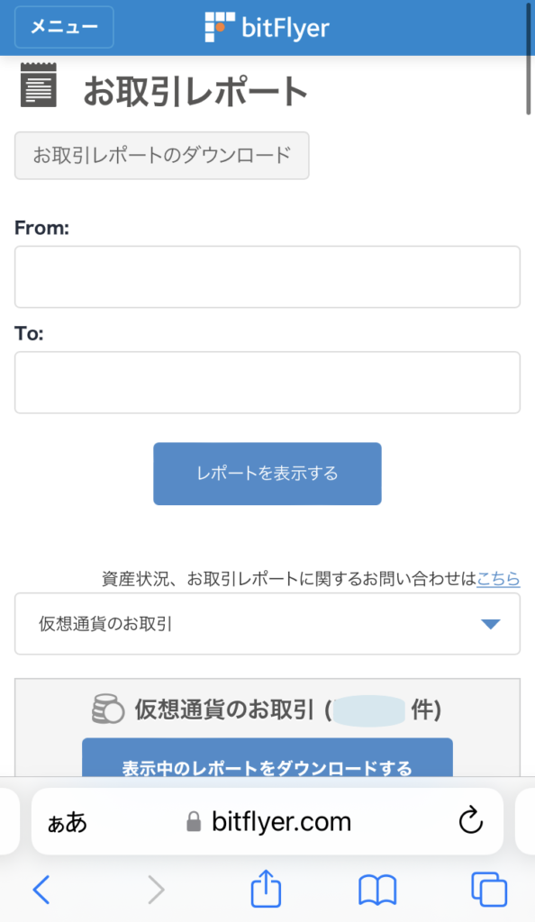
Task: Open the こちら inquiry link
Action: 498,579
